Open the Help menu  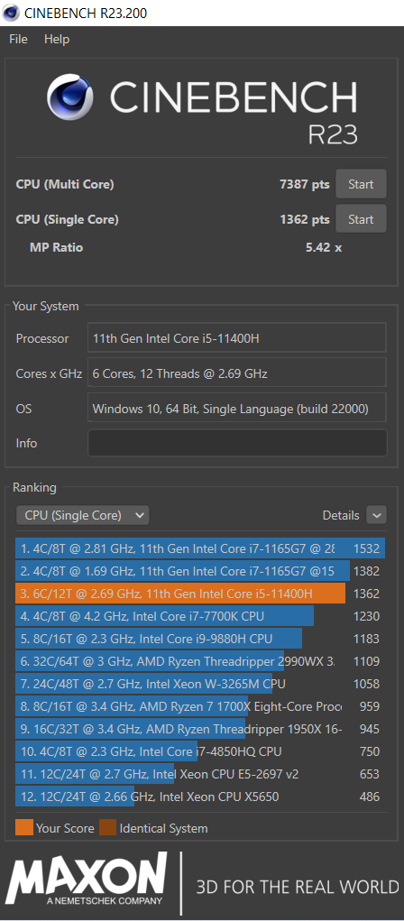[57, 40]
